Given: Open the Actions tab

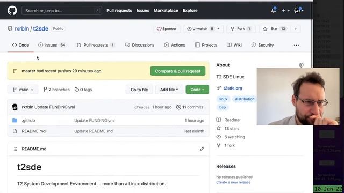Looking at the screenshot, I should [x=175, y=45].
